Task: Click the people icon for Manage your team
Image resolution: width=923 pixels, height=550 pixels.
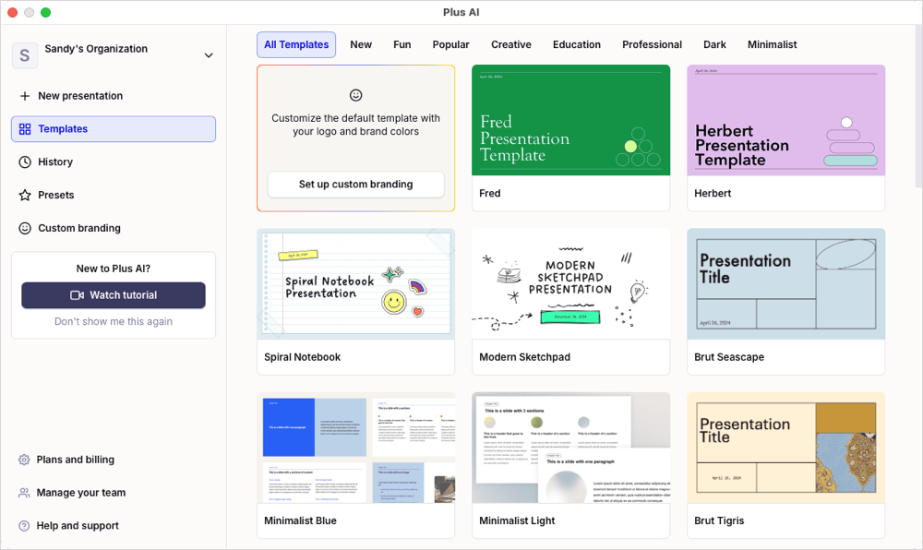Action: click(24, 493)
